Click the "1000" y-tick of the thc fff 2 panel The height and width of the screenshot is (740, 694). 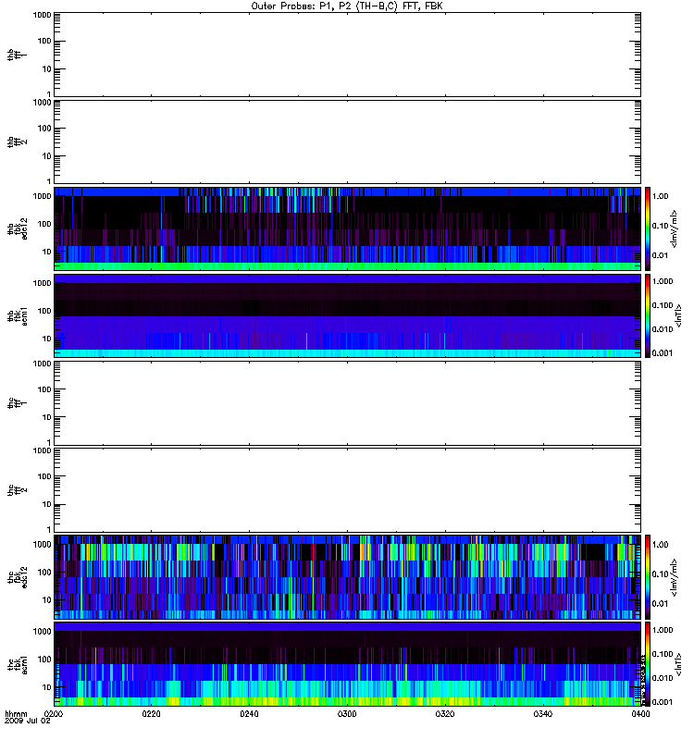click(42, 450)
